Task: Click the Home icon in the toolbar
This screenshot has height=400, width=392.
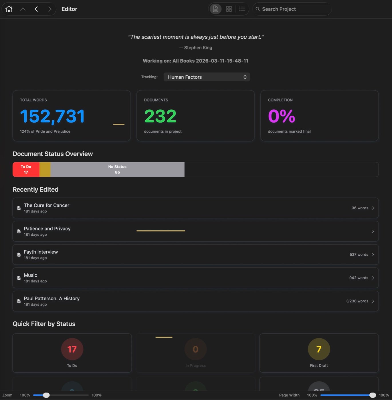Action: 9,9
